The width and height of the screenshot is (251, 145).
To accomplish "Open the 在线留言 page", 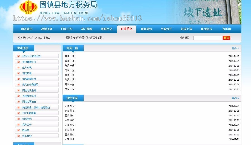I will [x=206, y=29].
